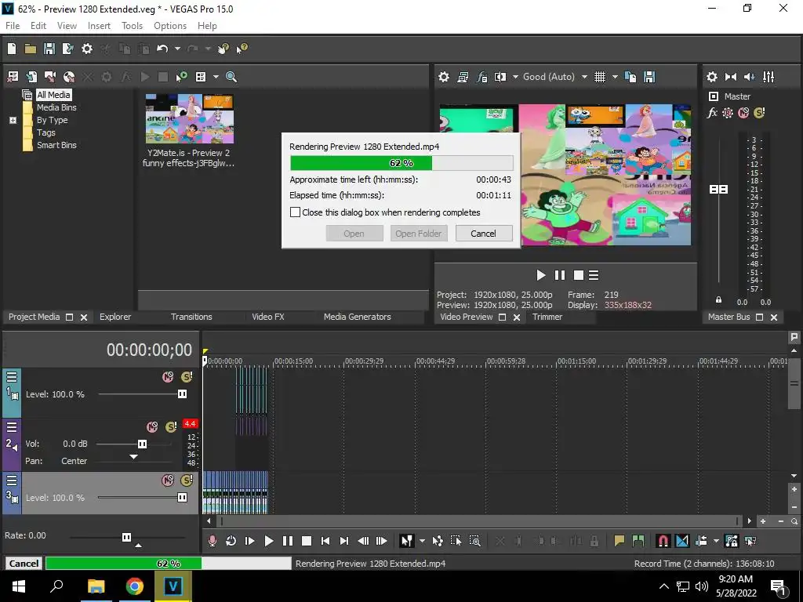This screenshot has height=602, width=803.
Task: Save snapshot to file icon
Action: tap(649, 77)
